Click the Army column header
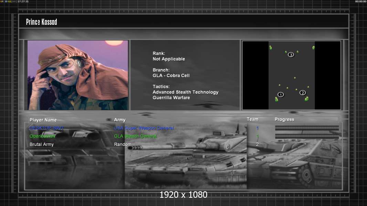Viewport: 367px width, 206px height. (x=119, y=120)
